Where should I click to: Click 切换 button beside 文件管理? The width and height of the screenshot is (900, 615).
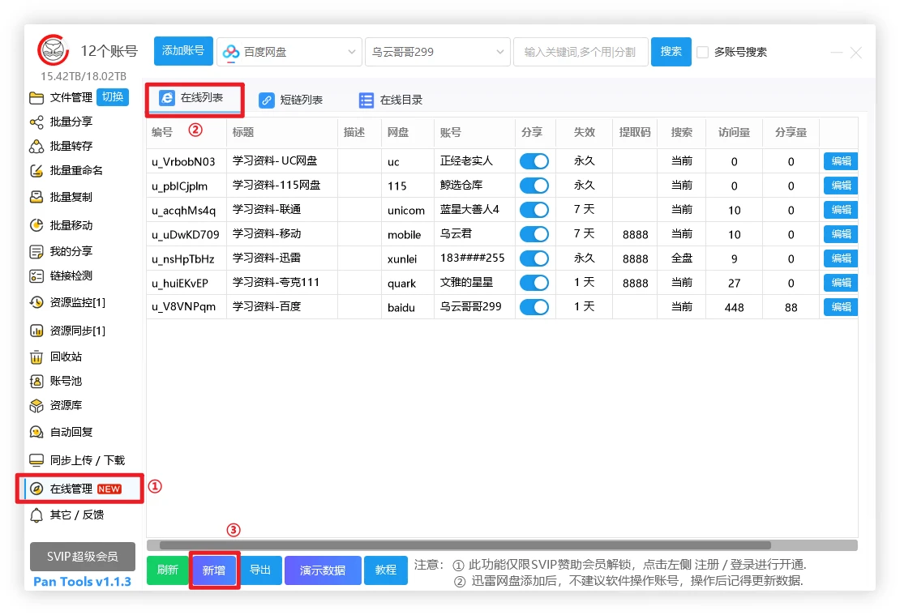pyautogui.click(x=113, y=97)
